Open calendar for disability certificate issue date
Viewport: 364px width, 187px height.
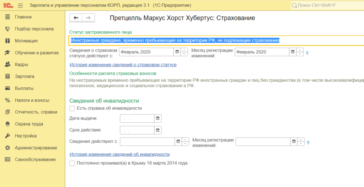[158, 118]
